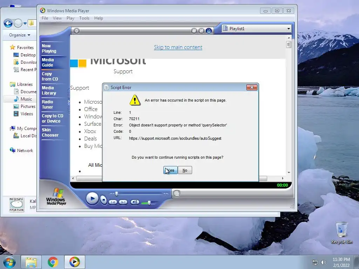Select Copy to CD or Device
The width and height of the screenshot is (359, 269).
coord(53,118)
